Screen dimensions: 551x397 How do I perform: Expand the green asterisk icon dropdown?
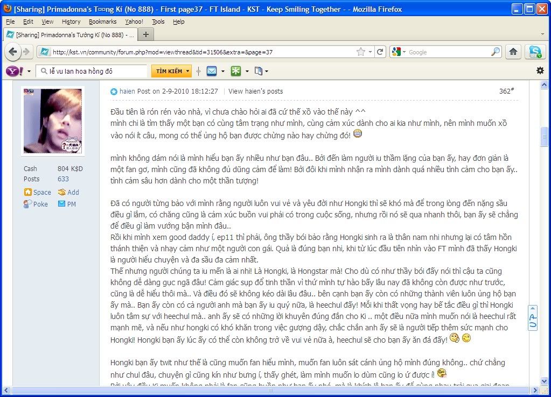(247, 71)
